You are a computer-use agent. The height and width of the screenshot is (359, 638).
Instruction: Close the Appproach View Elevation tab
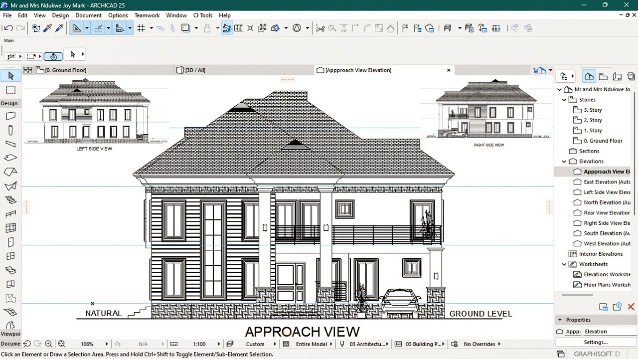(449, 70)
